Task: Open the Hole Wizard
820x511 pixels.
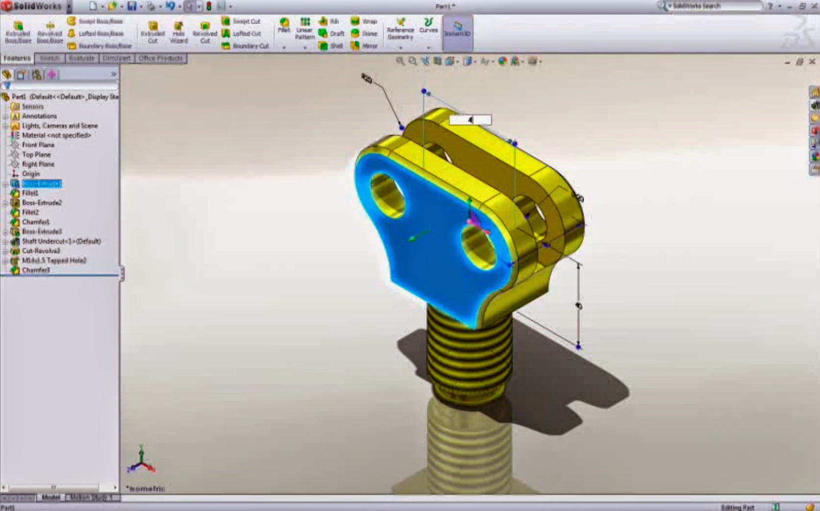Action: click(x=178, y=32)
